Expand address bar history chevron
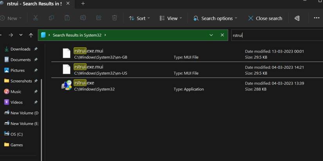The height and width of the screenshot is (161, 323). click(211, 35)
